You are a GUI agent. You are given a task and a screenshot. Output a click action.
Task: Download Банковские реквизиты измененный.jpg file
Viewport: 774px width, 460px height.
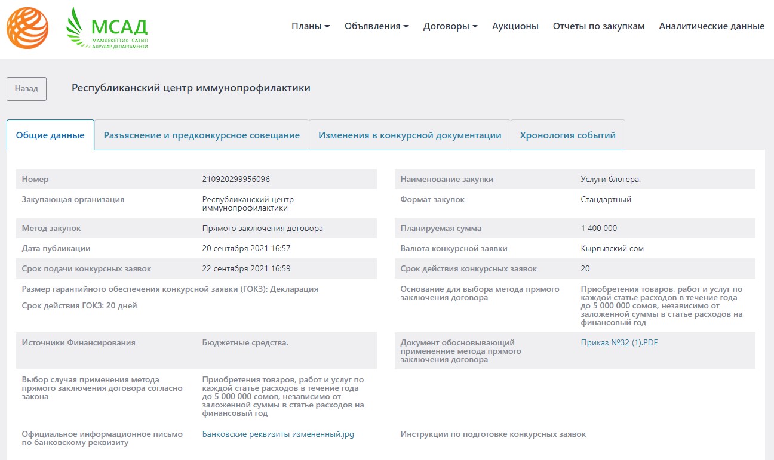click(278, 434)
